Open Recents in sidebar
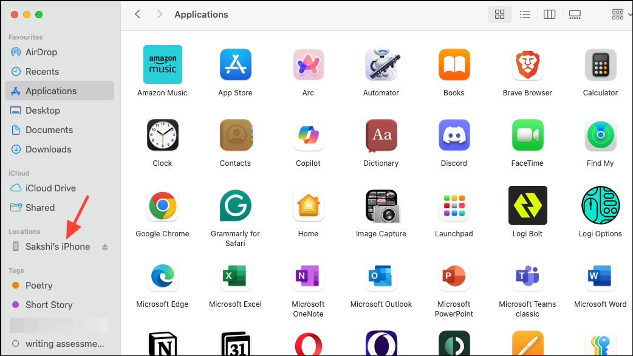 click(60, 72)
